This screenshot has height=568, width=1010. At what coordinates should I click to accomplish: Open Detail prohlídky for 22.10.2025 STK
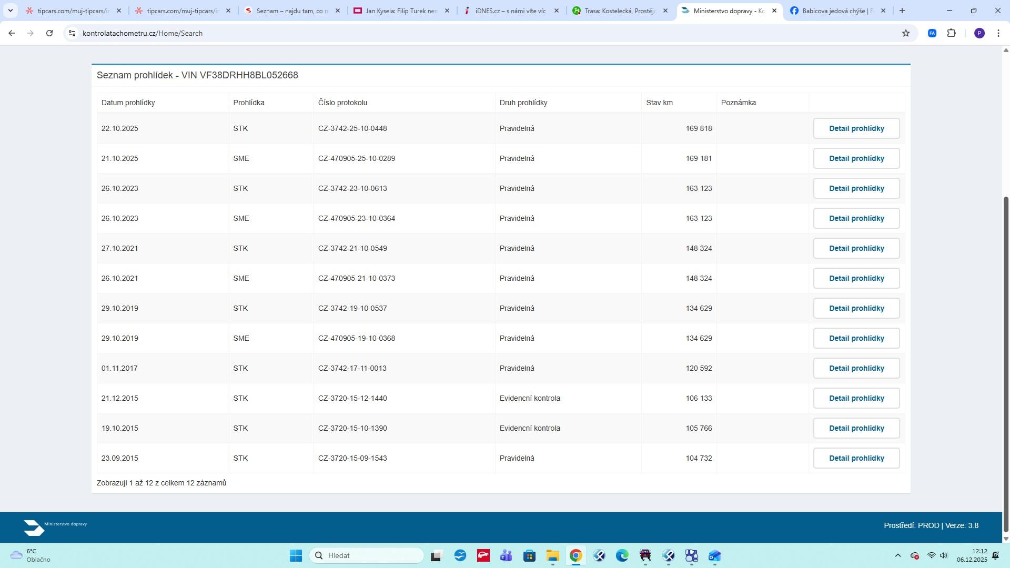(856, 128)
